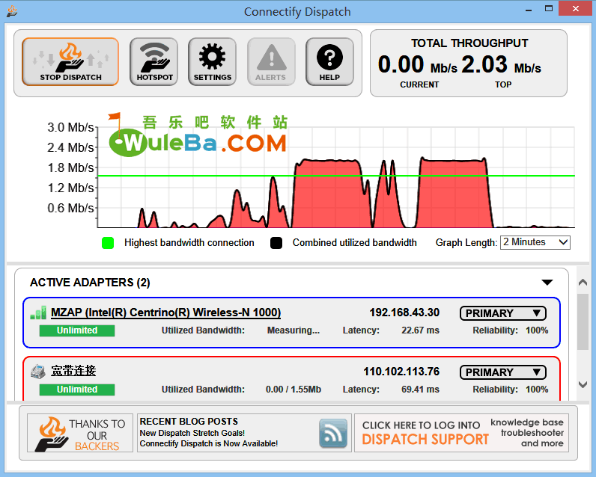Click the IP address 110.102.113.76
596x477 pixels.
click(401, 371)
